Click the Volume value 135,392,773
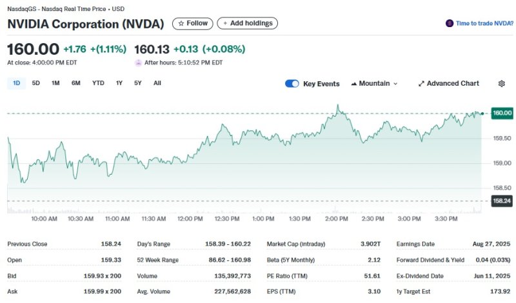This screenshot has width=516, height=303. [233, 276]
